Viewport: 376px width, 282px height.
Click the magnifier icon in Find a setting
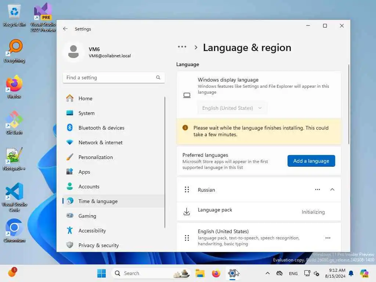tap(158, 77)
